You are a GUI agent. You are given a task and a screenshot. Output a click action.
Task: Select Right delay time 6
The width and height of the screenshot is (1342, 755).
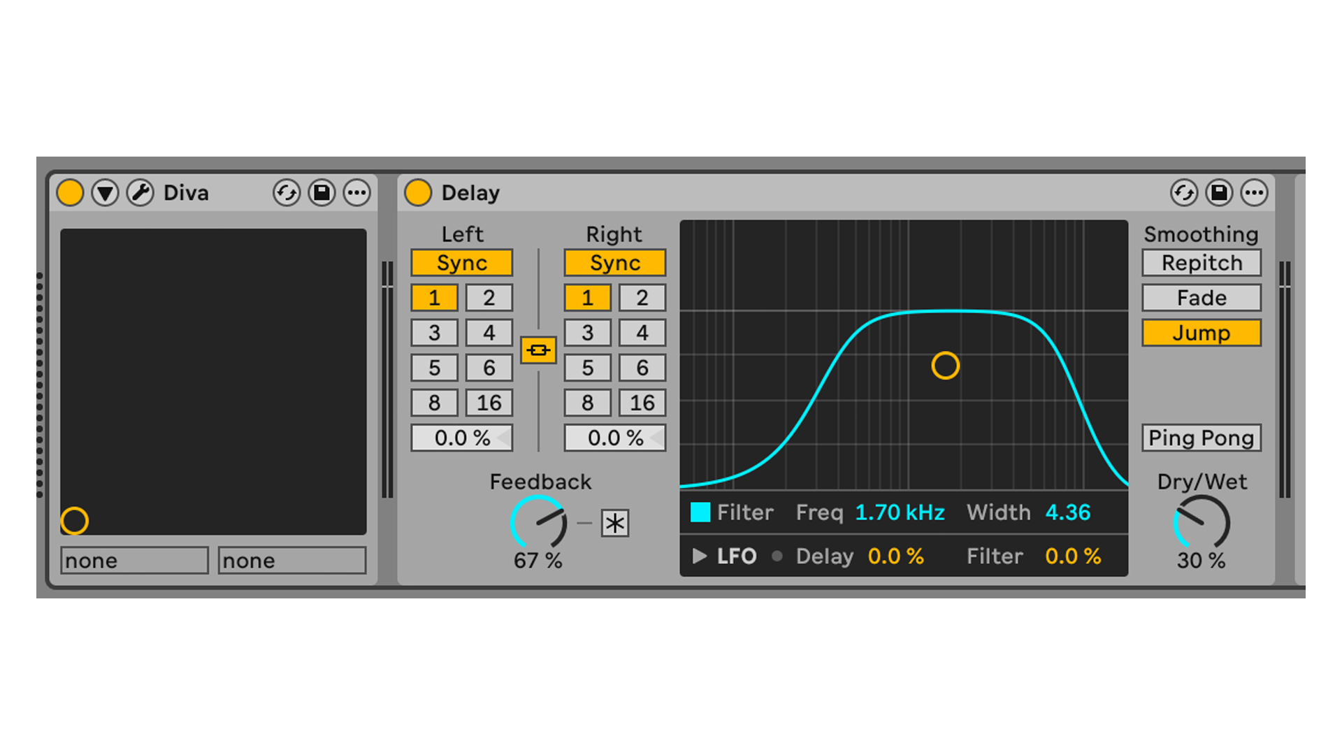coord(642,368)
